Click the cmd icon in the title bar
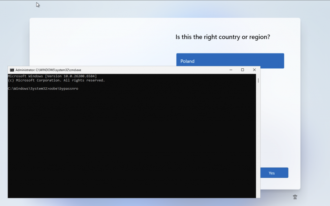Image resolution: width=330 pixels, height=206 pixels. (12, 70)
